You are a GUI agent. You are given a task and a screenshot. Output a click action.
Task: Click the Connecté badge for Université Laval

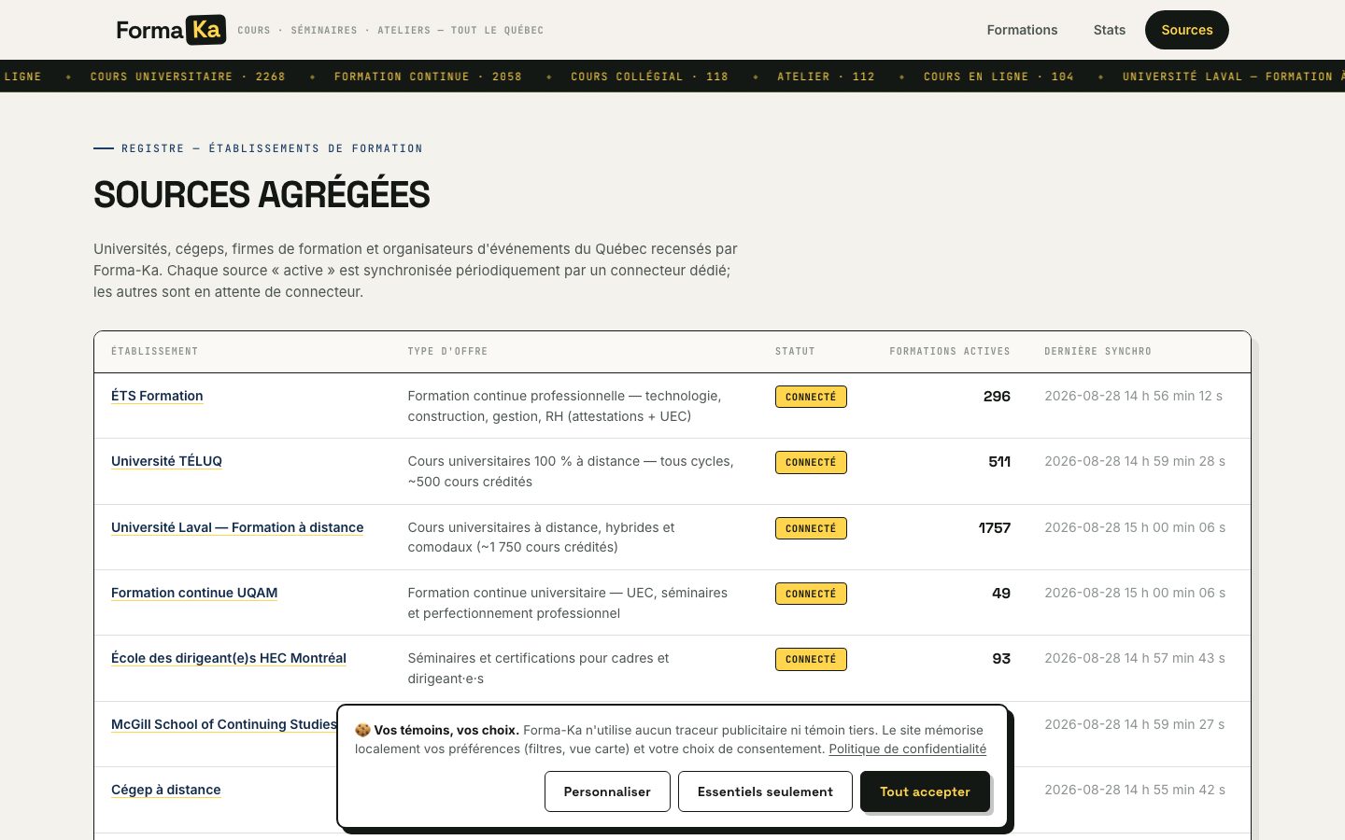tap(811, 528)
